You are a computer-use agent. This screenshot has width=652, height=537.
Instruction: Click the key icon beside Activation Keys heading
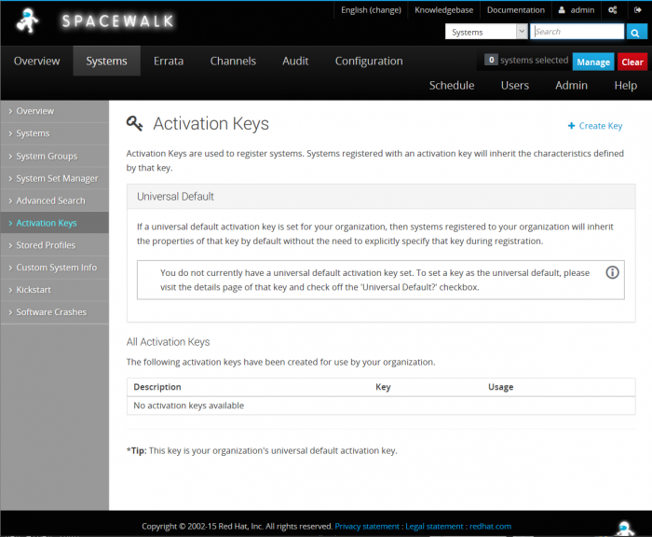[135, 124]
